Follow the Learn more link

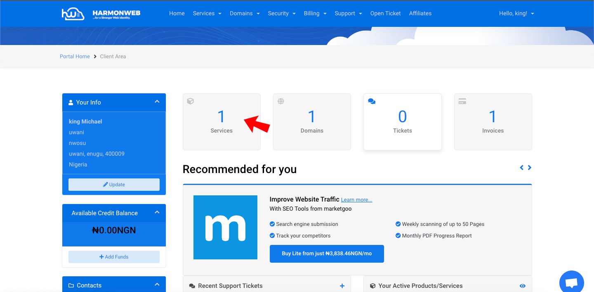356,200
